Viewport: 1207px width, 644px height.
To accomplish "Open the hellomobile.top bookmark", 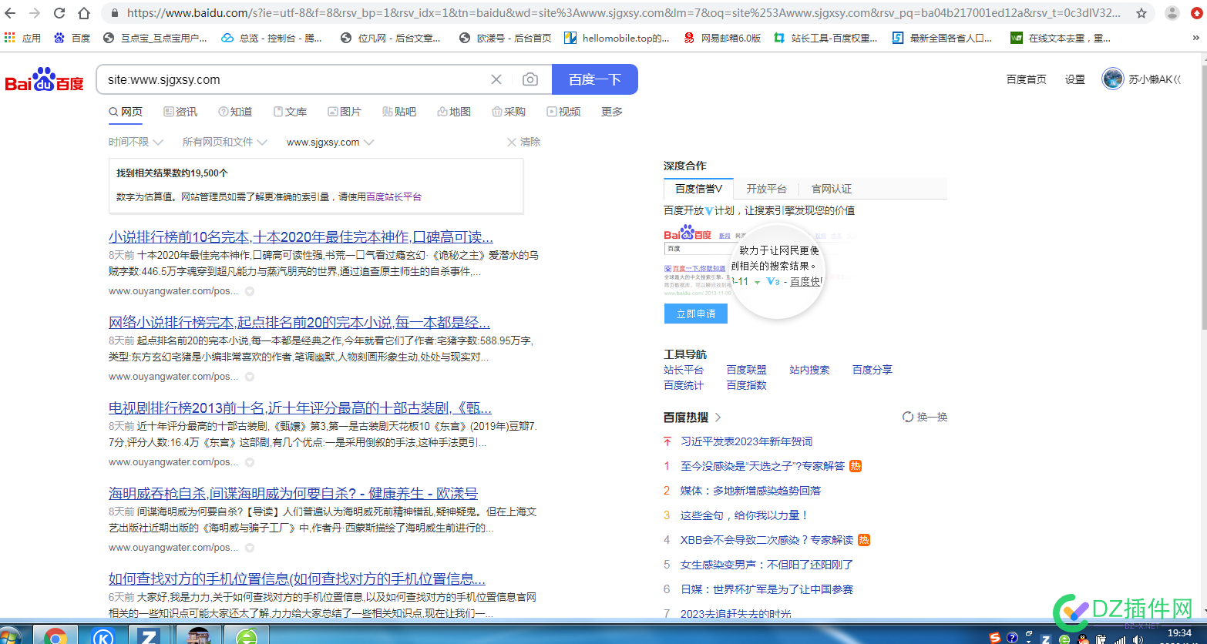I will (x=617, y=38).
